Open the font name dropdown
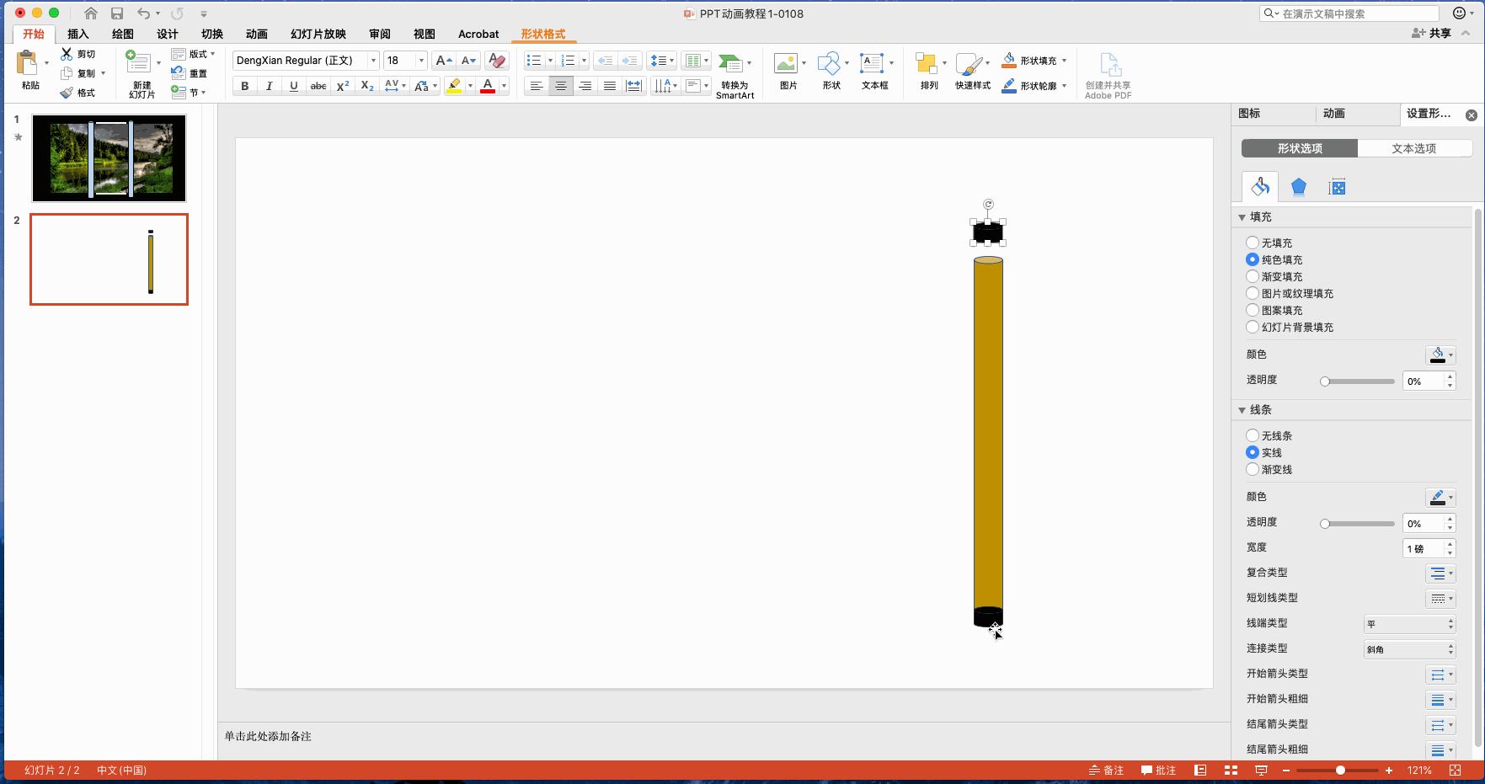 (x=373, y=61)
